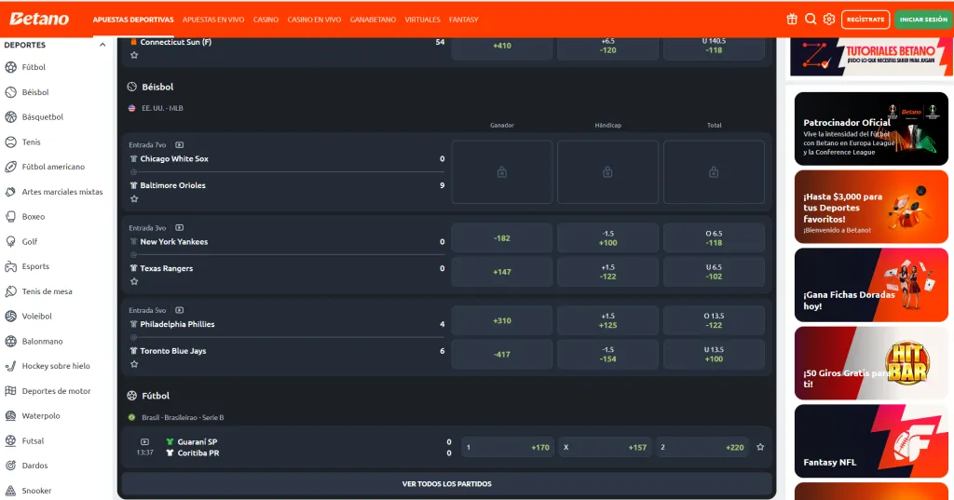Click the gift promotions icon in header
Viewport: 954px width, 500px height.
click(x=792, y=19)
